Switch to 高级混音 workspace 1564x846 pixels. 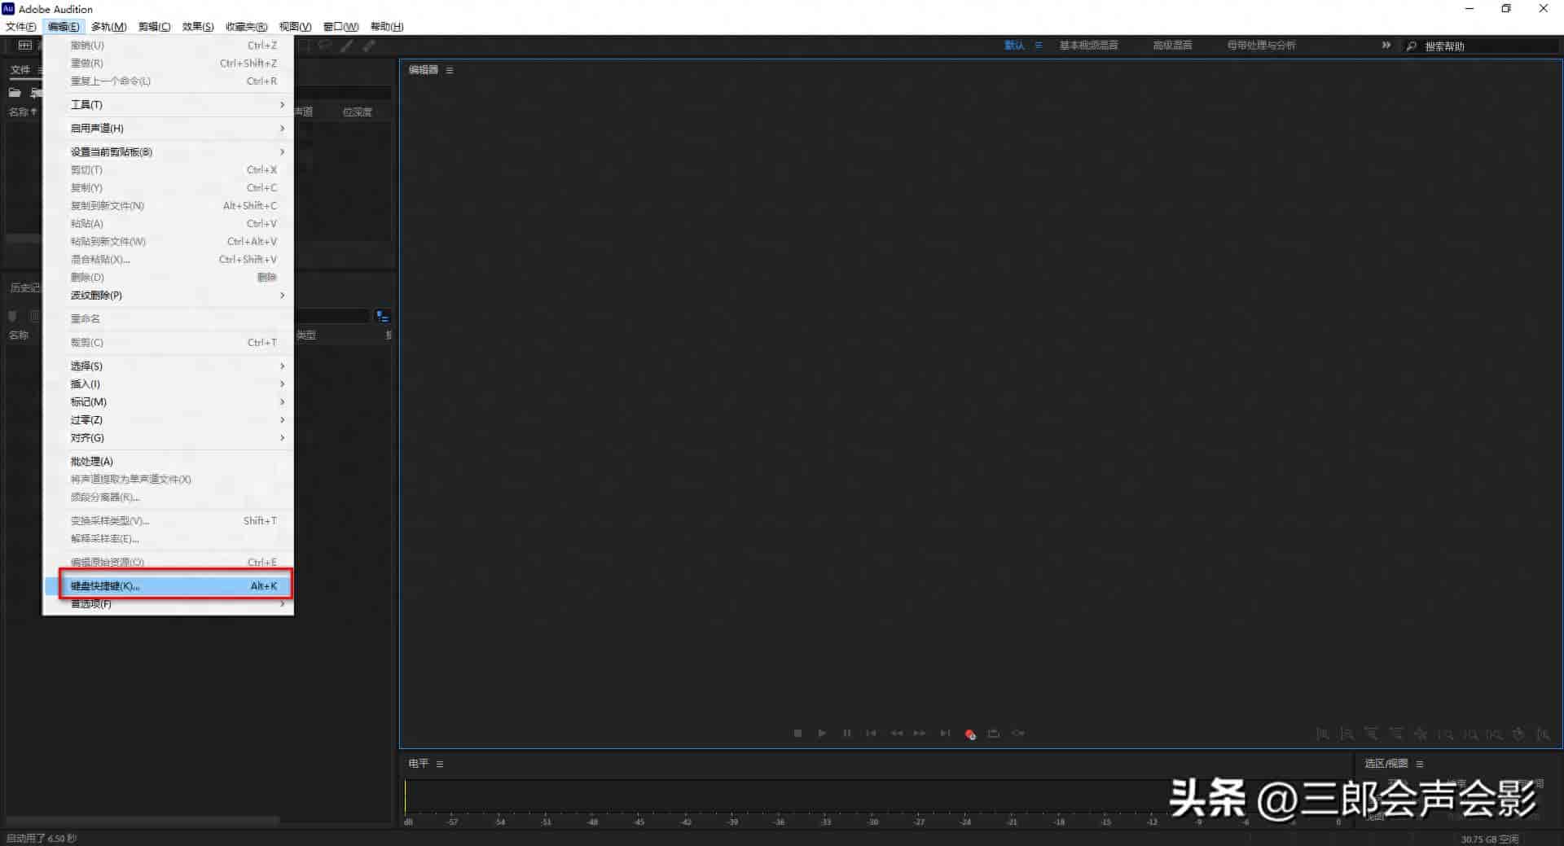pos(1172,46)
